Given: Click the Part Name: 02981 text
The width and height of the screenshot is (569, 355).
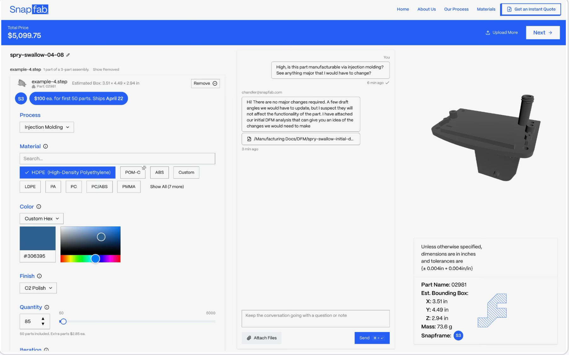Looking at the screenshot, I should pos(444,285).
